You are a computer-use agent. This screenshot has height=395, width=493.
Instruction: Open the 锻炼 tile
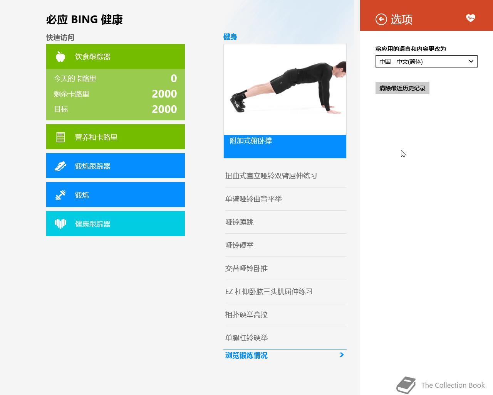click(116, 195)
